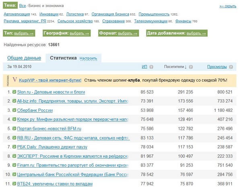239x187 pixels.
Task: Expand the Тип filter with выбрать
Action: [24, 33]
